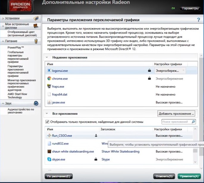204x183 pixels.
Task: Click the Radeon Graphics logo
Action: point(20,6)
